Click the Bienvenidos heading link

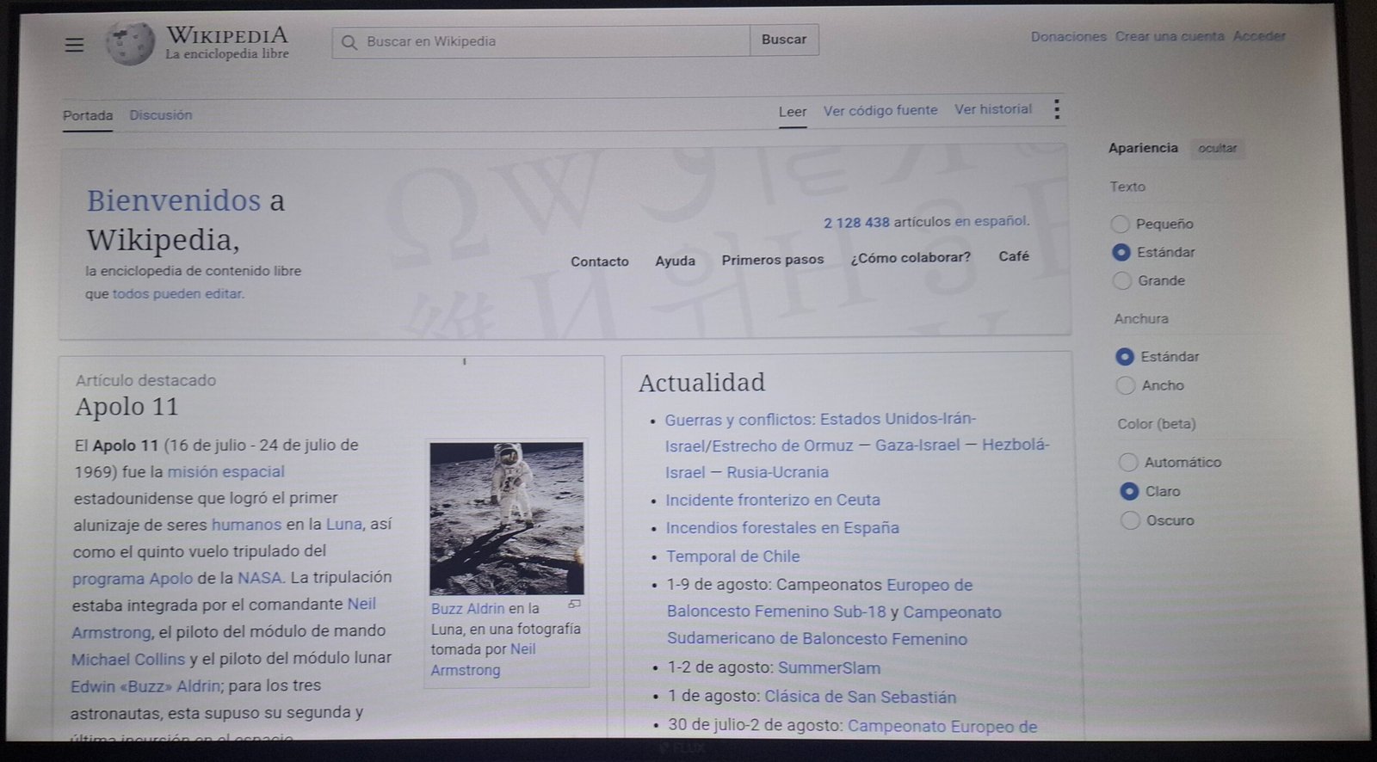tap(174, 200)
